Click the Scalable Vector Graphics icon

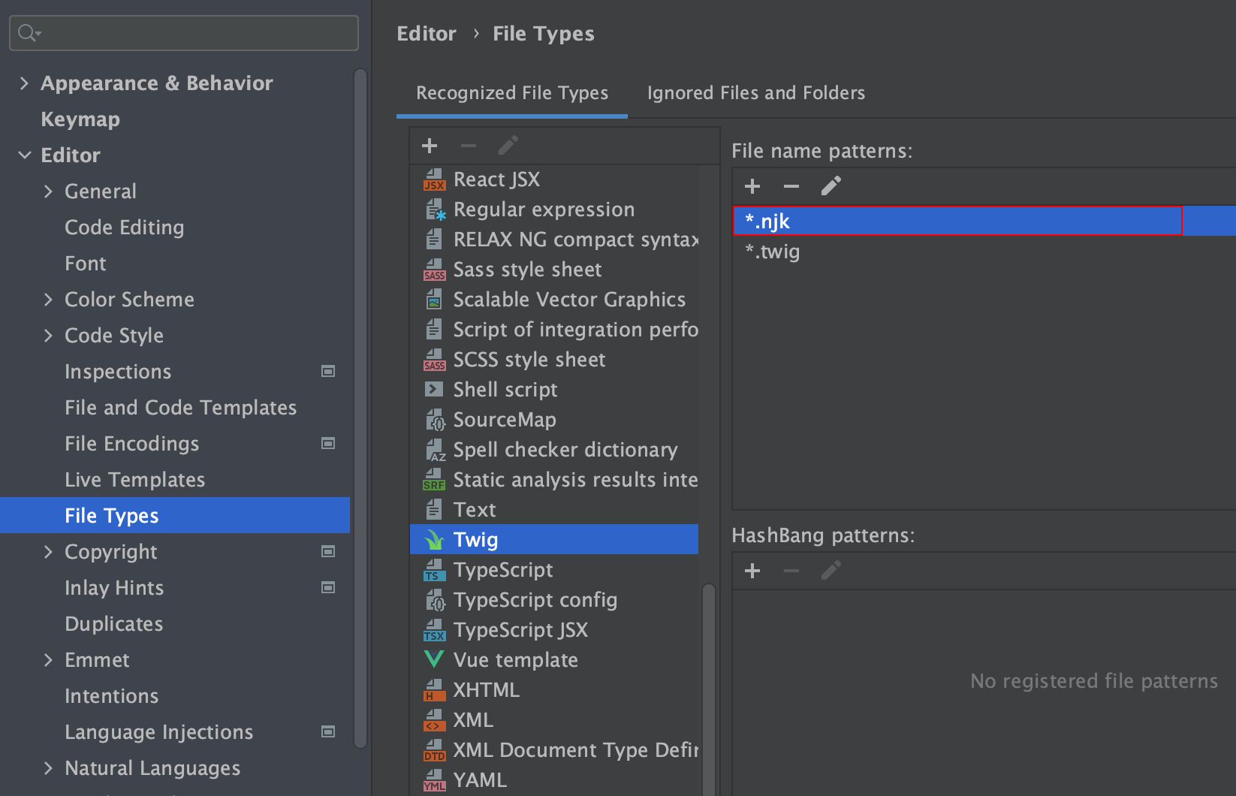(x=434, y=300)
